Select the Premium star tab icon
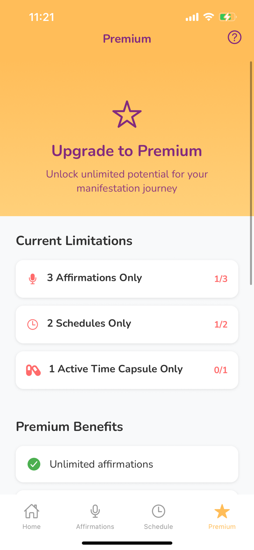 tap(222, 511)
